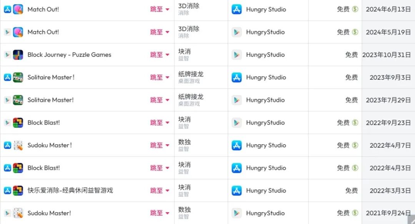
Task: Expand 跳至 dropdown for Block Journey
Action: tap(159, 55)
